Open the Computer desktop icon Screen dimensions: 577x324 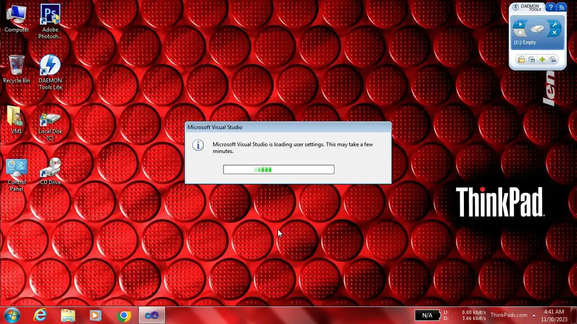pos(17,19)
